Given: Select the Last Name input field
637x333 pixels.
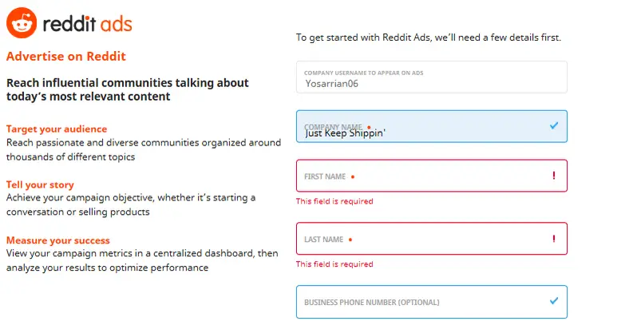Looking at the screenshot, I should [x=431, y=239].
